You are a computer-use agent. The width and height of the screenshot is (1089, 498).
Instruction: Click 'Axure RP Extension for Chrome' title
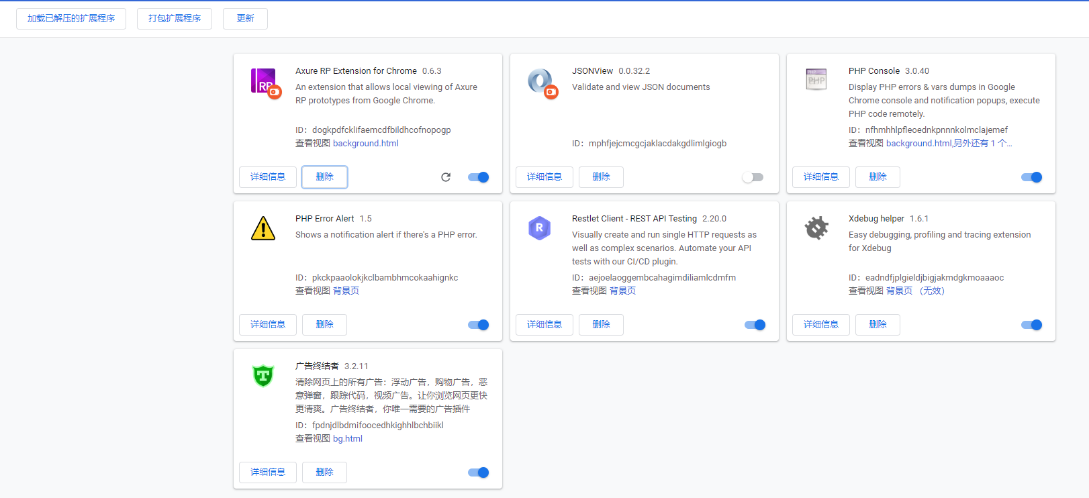tap(356, 71)
